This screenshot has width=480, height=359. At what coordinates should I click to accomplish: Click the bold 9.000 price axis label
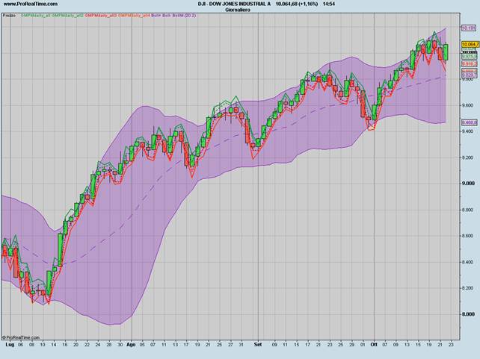pos(468,184)
